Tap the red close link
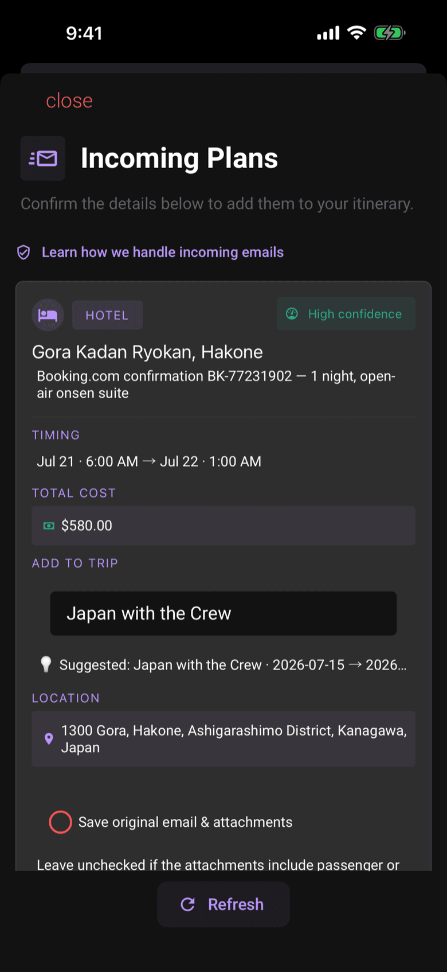447x972 pixels. tap(69, 101)
